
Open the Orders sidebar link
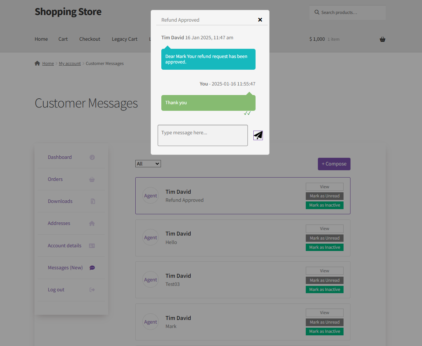55,179
